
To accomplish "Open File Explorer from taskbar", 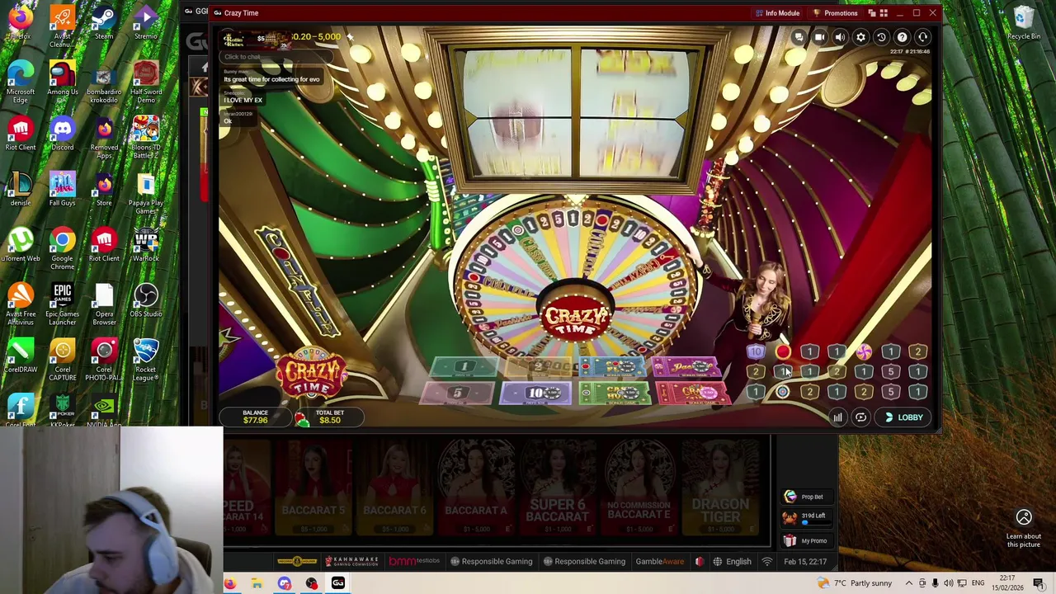I will pos(257,583).
